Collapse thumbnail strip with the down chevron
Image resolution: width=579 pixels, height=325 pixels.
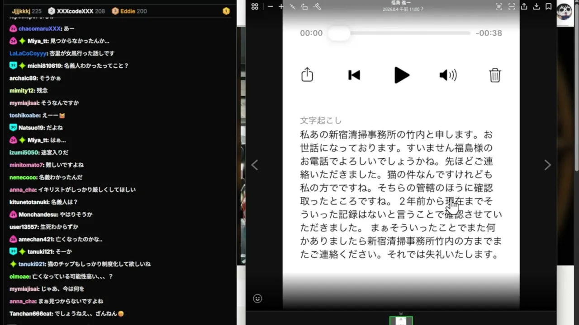pos(401,314)
